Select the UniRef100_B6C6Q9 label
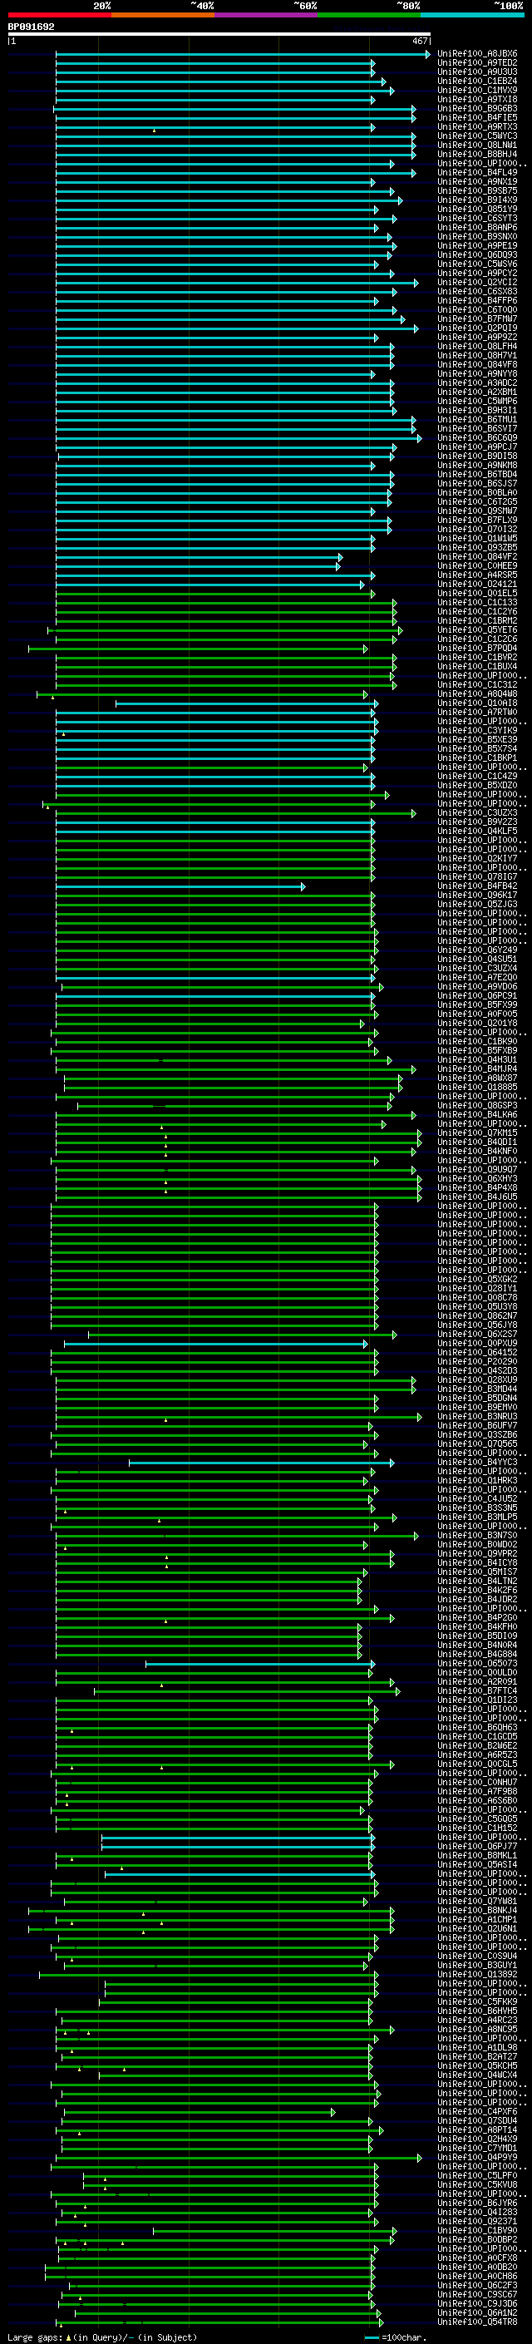Screen dimensions: 532x2344 [477, 437]
